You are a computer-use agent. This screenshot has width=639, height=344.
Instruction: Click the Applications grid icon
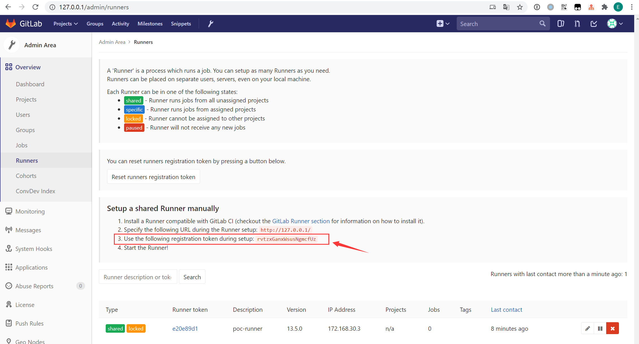click(x=9, y=267)
